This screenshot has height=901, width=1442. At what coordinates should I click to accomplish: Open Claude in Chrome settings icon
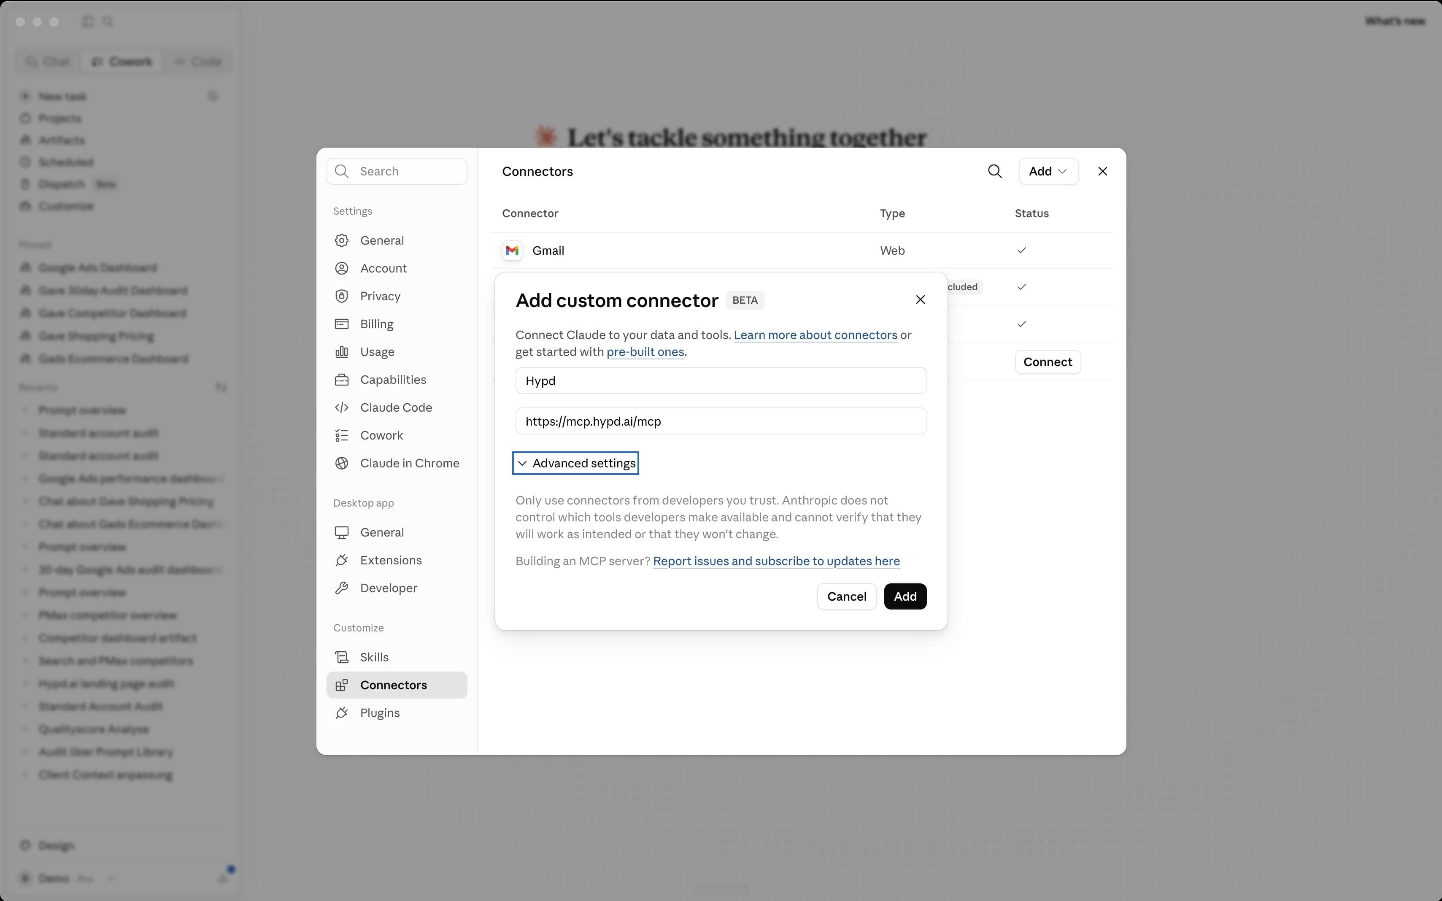point(341,464)
